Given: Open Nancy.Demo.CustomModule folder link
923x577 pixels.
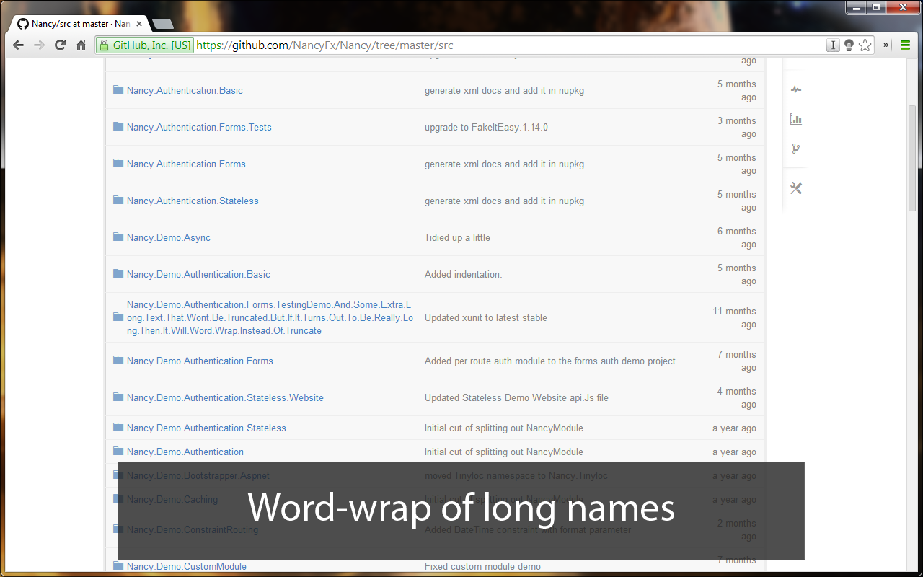Looking at the screenshot, I should (187, 566).
